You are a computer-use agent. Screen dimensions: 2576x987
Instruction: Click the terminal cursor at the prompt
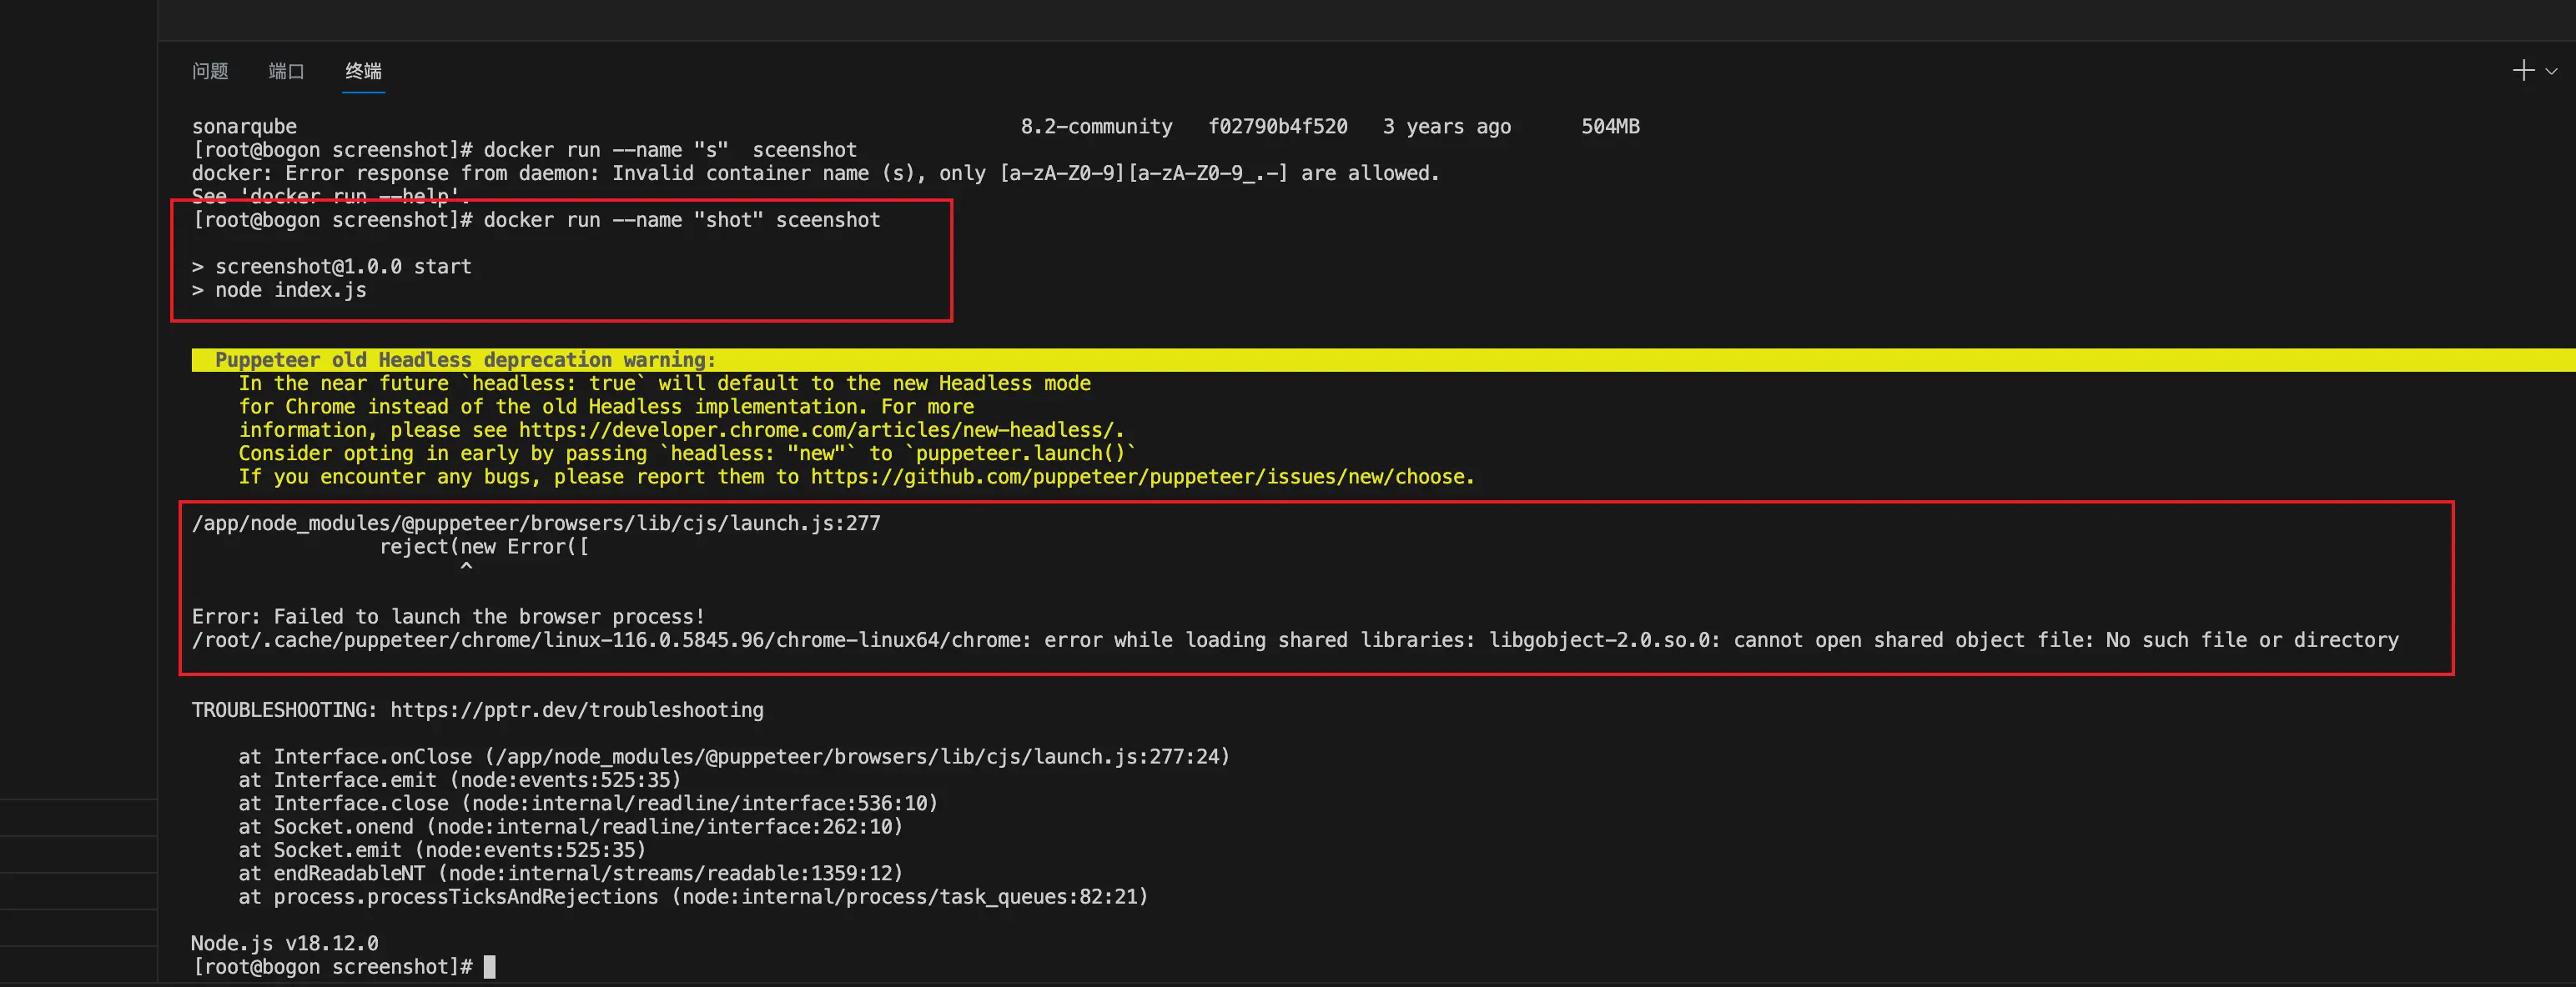tap(489, 966)
